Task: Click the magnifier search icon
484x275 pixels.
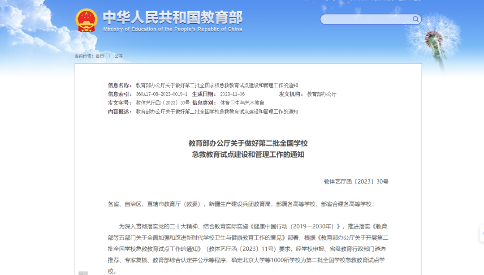Action: click(x=415, y=19)
